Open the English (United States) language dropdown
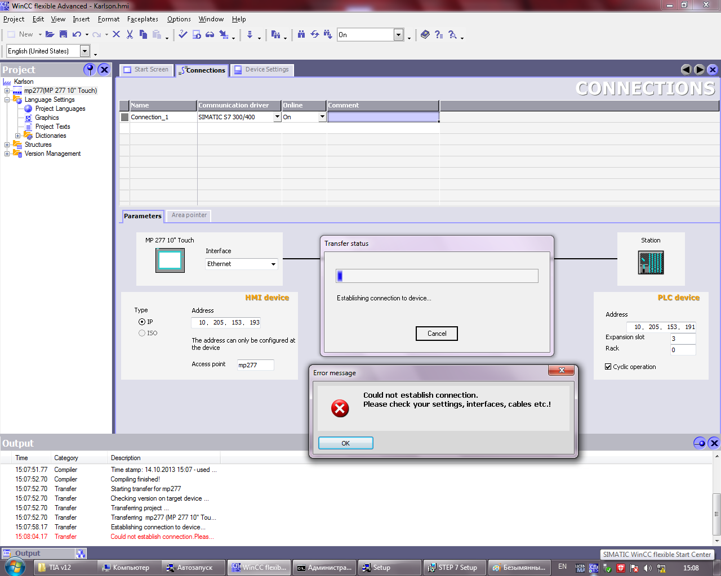The height and width of the screenshot is (576, 721). (85, 51)
